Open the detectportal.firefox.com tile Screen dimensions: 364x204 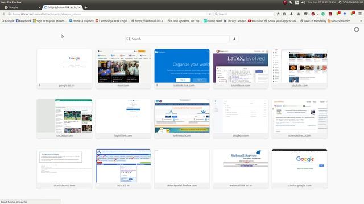point(182,169)
